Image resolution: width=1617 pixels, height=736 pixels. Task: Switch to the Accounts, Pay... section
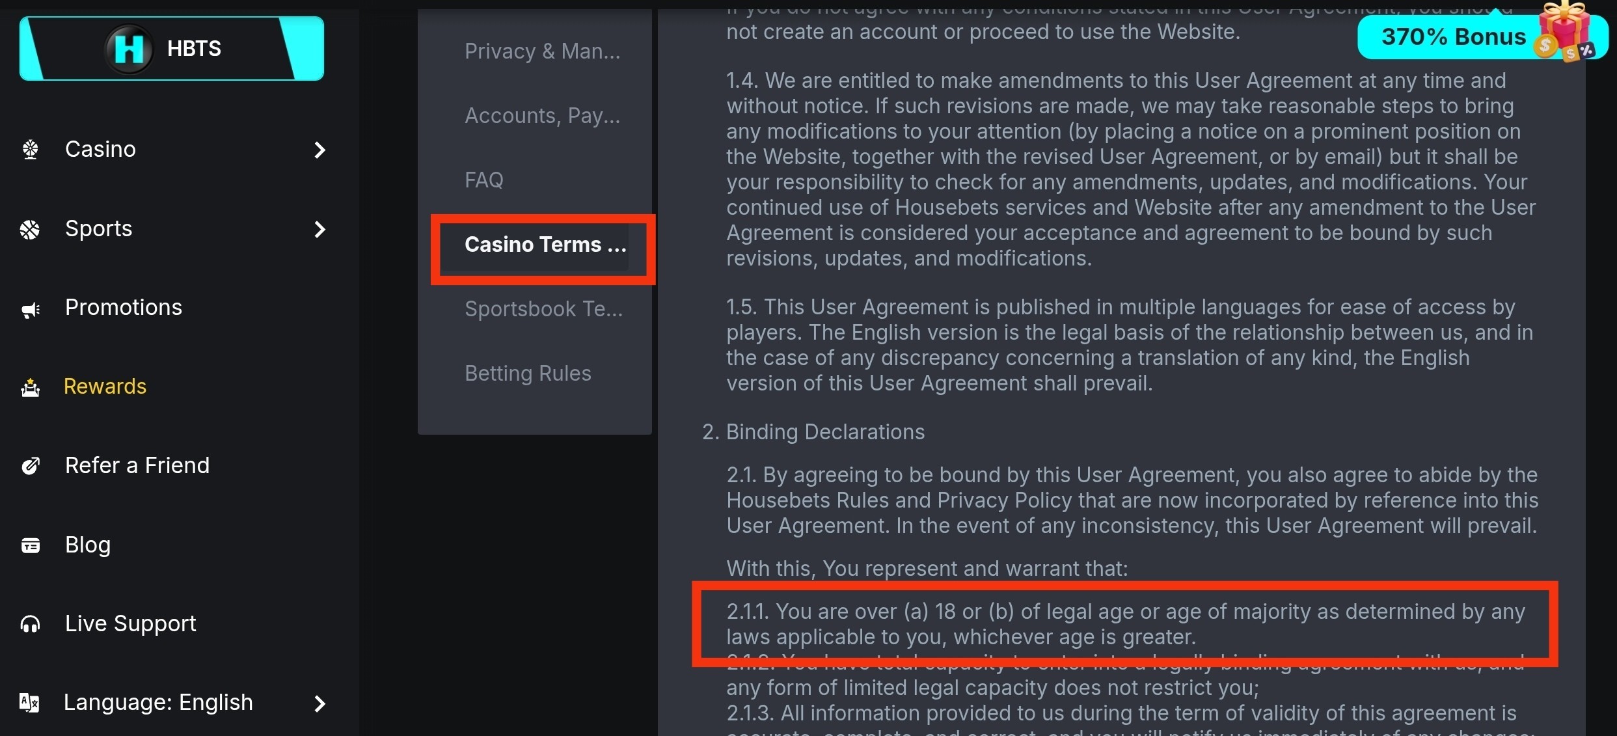coord(542,115)
